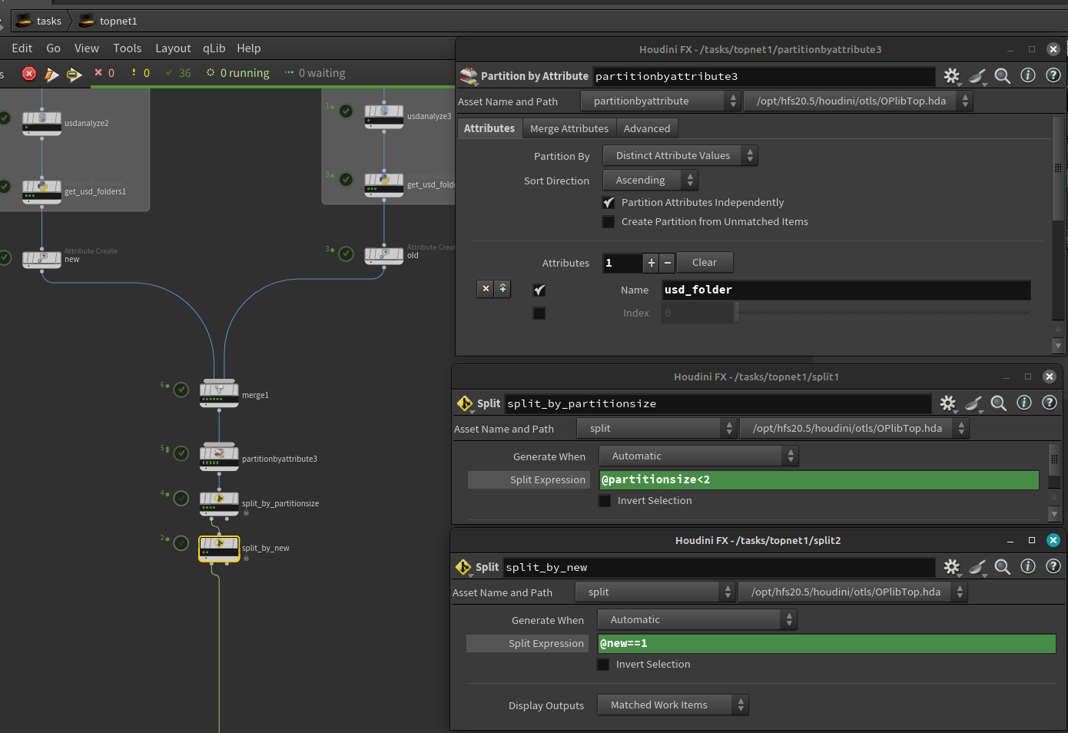Open help icon in partitionbyattribute3 window
The width and height of the screenshot is (1068, 733).
click(x=1053, y=75)
